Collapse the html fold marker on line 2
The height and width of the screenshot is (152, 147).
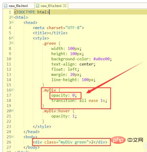coord(12,17)
